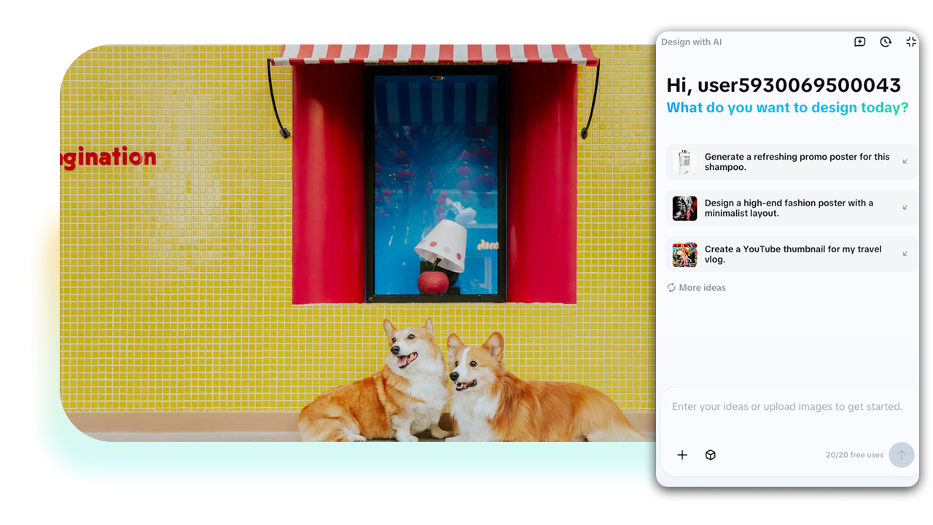Start a new chat in Design with AI

tap(860, 42)
